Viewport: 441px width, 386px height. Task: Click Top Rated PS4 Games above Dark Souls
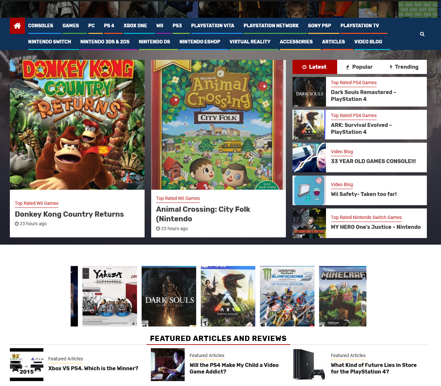(x=354, y=83)
